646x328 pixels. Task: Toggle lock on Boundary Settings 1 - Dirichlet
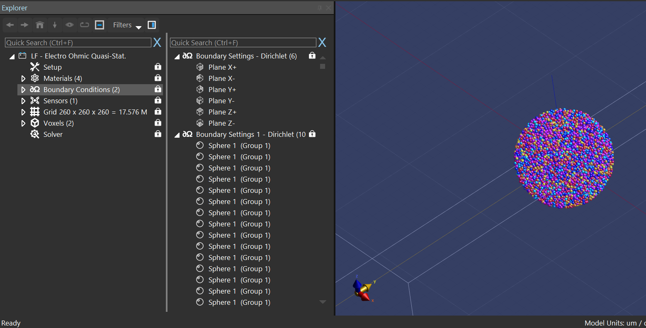(312, 134)
